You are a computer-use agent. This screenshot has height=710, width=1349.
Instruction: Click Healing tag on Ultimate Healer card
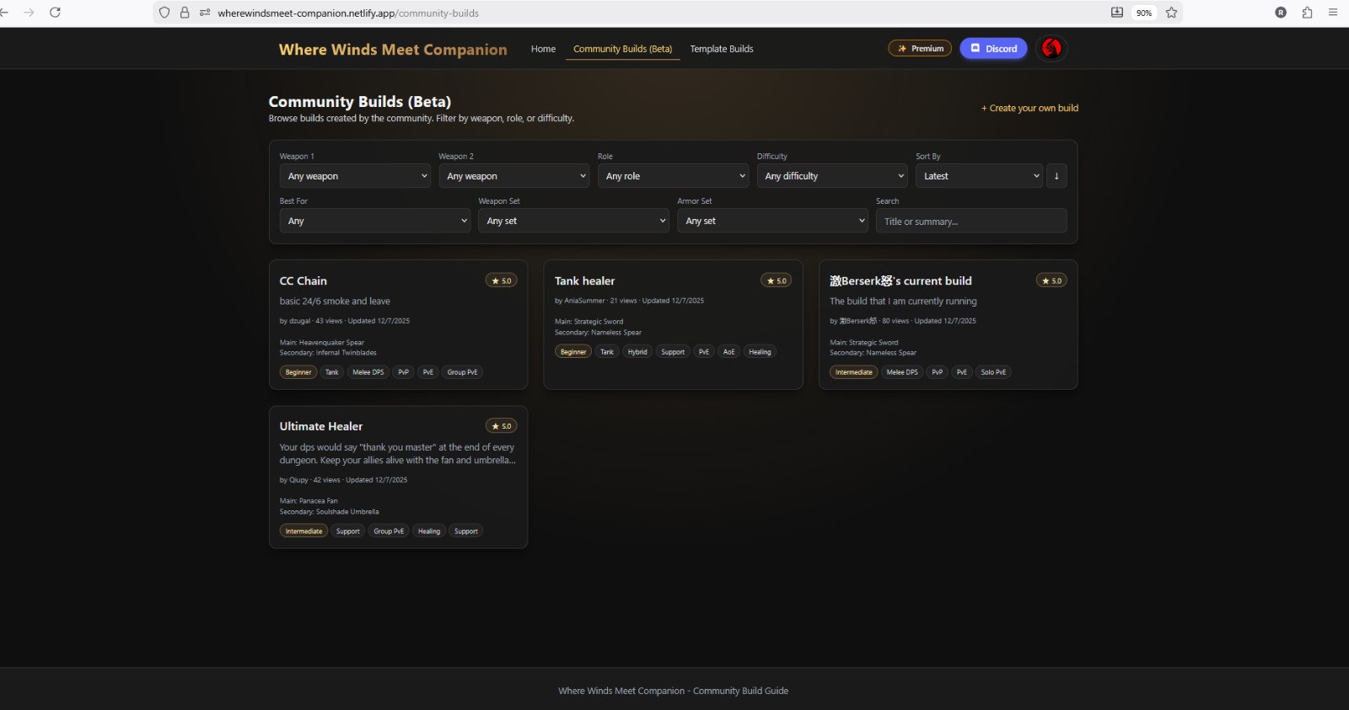pos(429,531)
